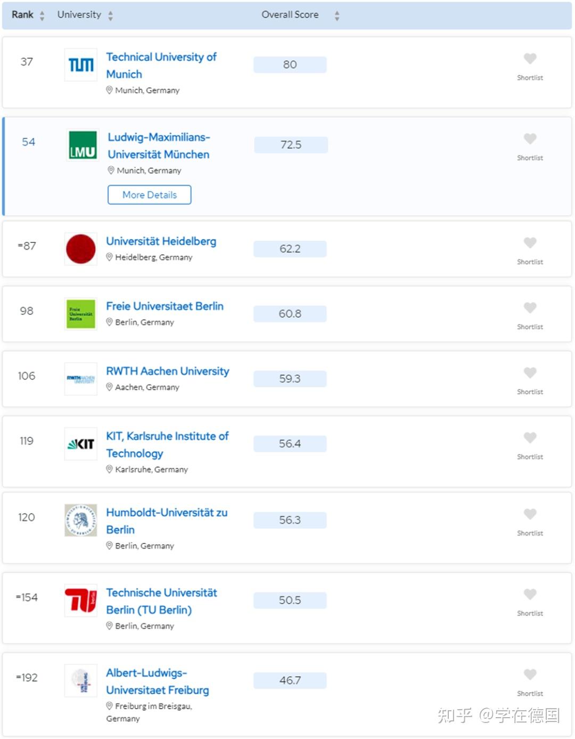Sort by University name arrows
The width and height of the screenshot is (575, 739).
click(110, 16)
